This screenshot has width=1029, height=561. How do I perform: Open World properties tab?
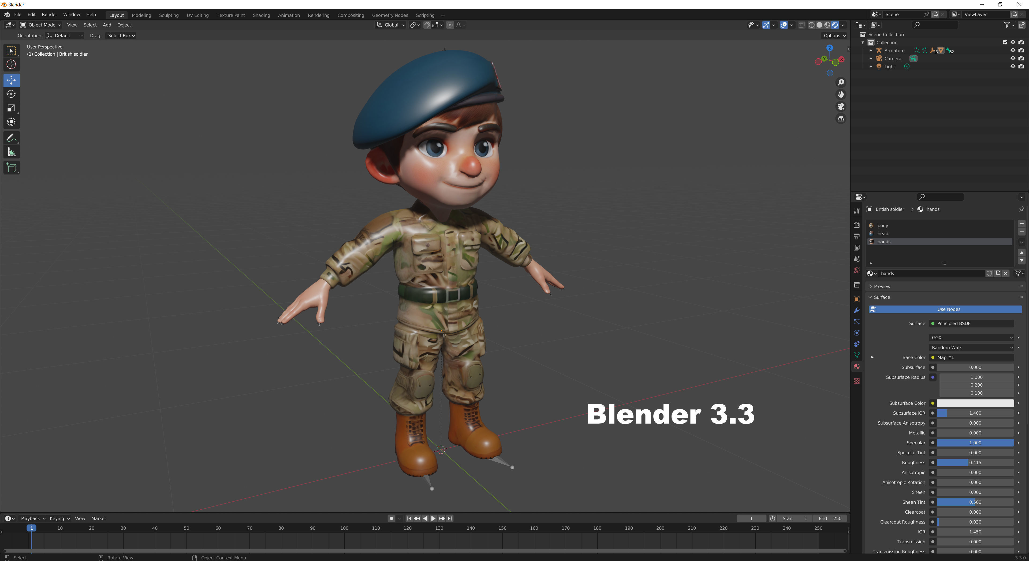click(x=856, y=270)
